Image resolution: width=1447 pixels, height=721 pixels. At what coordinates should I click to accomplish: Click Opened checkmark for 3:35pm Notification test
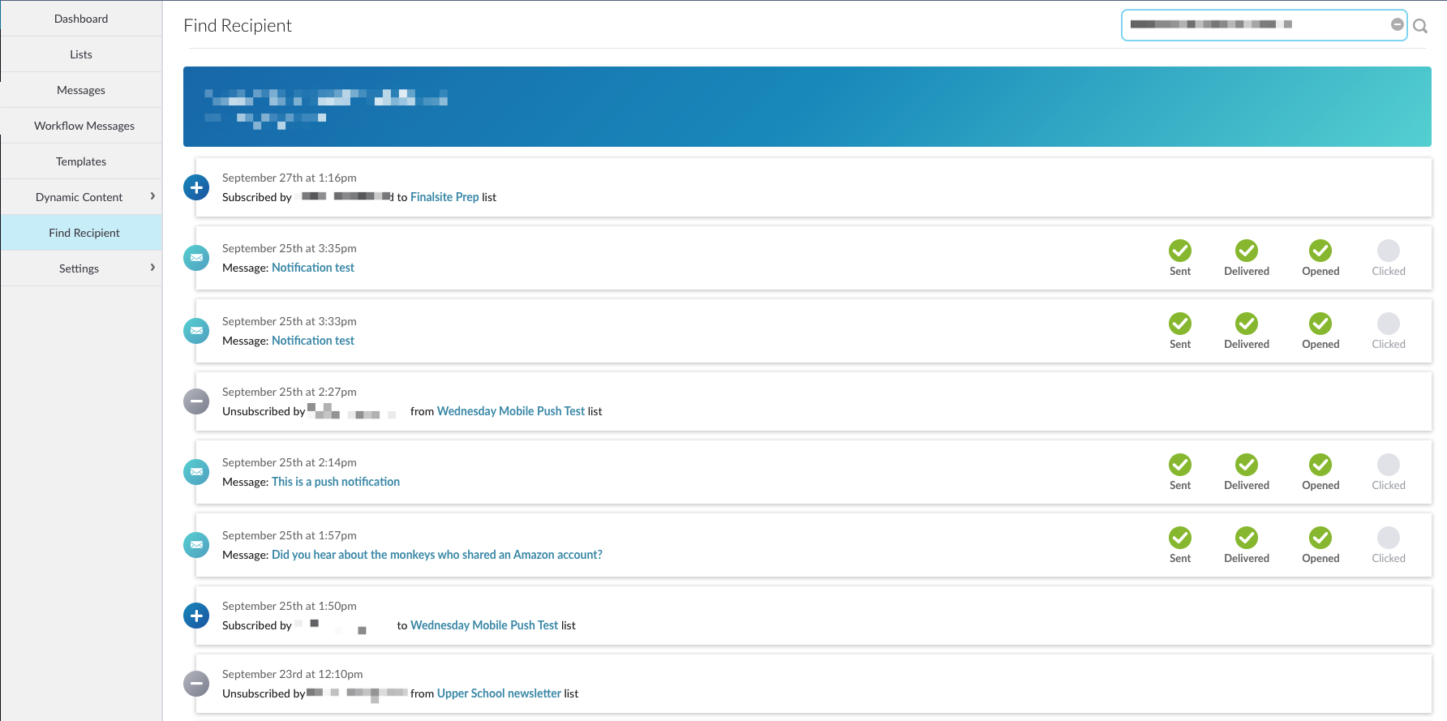pyautogui.click(x=1320, y=251)
